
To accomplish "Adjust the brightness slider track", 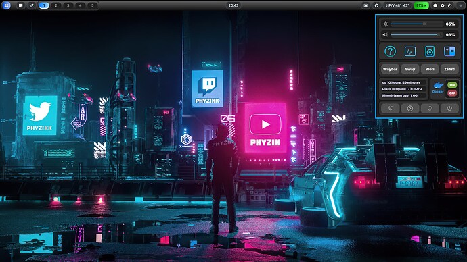I will [x=417, y=24].
